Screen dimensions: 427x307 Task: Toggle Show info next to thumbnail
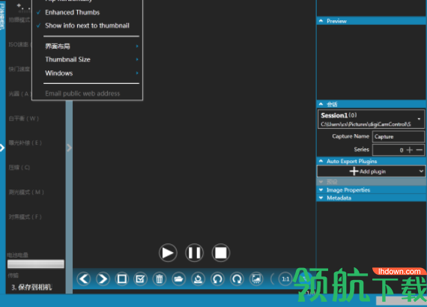(x=87, y=25)
